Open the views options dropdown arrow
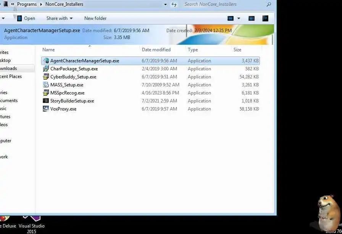 point(239,18)
